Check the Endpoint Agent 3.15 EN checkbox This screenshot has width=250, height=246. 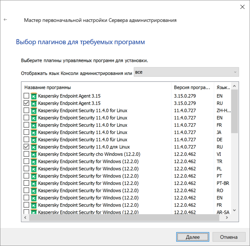point(26,96)
